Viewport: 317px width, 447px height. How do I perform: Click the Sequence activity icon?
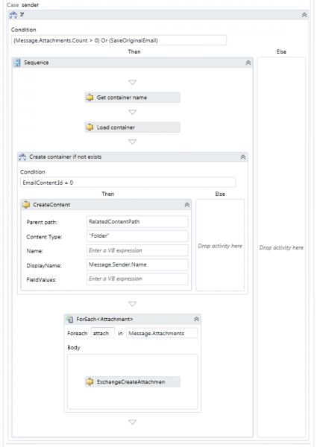click(x=17, y=63)
